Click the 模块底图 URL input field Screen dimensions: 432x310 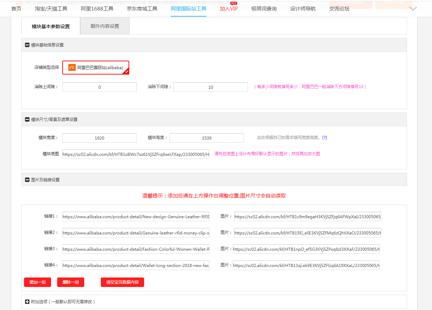click(136, 154)
